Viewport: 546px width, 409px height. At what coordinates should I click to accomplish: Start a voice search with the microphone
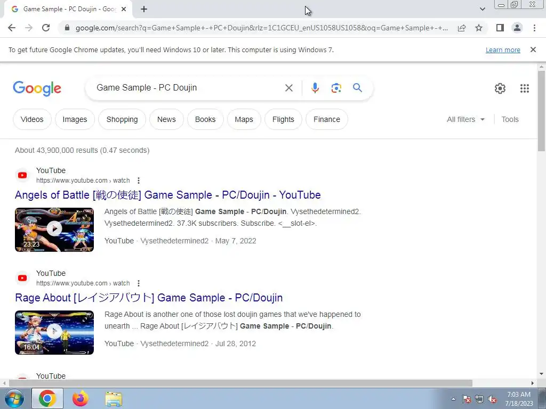[x=315, y=88]
